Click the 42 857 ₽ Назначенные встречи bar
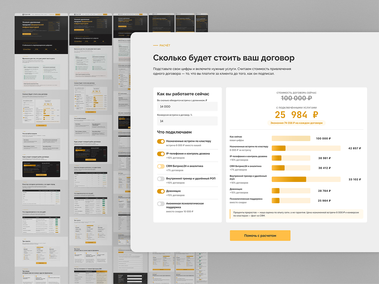379x284 pixels. click(x=306, y=148)
